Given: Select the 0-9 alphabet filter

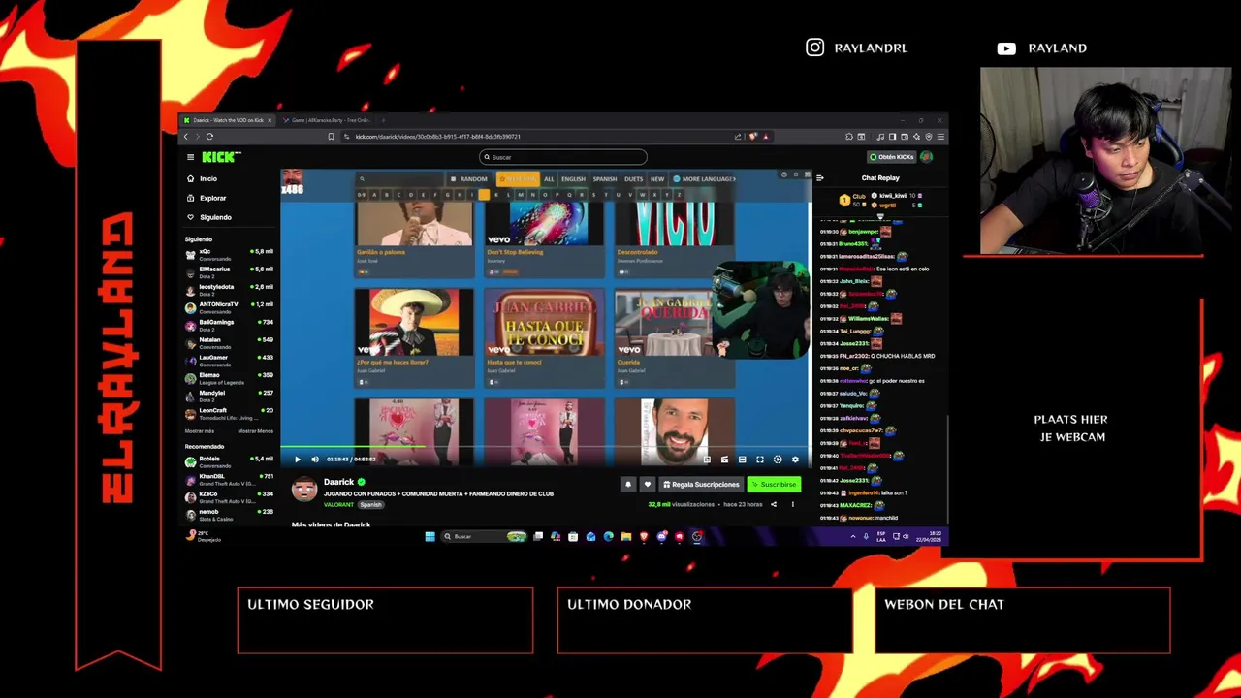Looking at the screenshot, I should click(x=362, y=195).
